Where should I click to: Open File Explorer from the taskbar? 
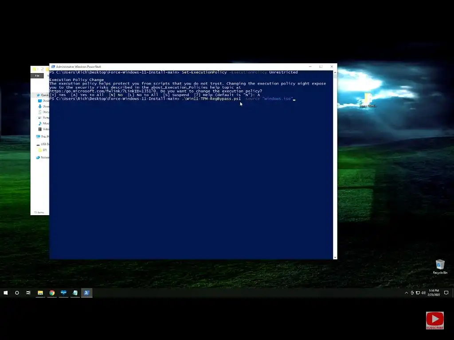(40, 293)
